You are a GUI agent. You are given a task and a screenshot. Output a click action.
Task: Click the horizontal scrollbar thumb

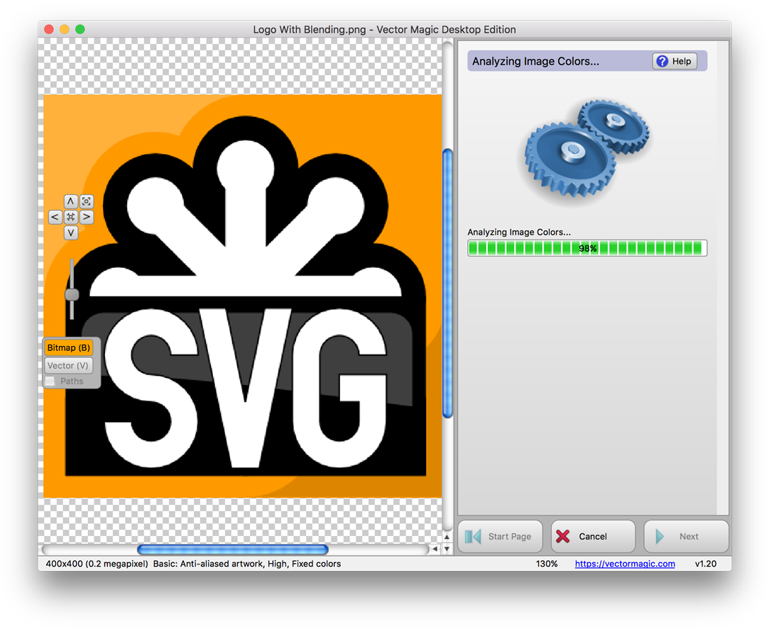tap(233, 549)
